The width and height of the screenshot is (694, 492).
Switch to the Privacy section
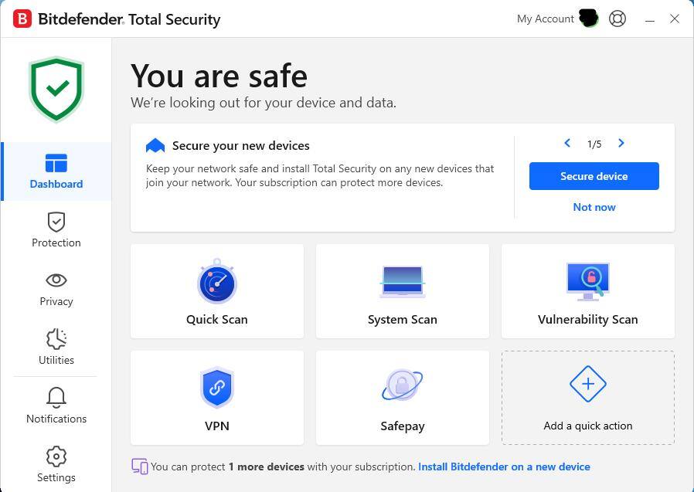(x=56, y=289)
